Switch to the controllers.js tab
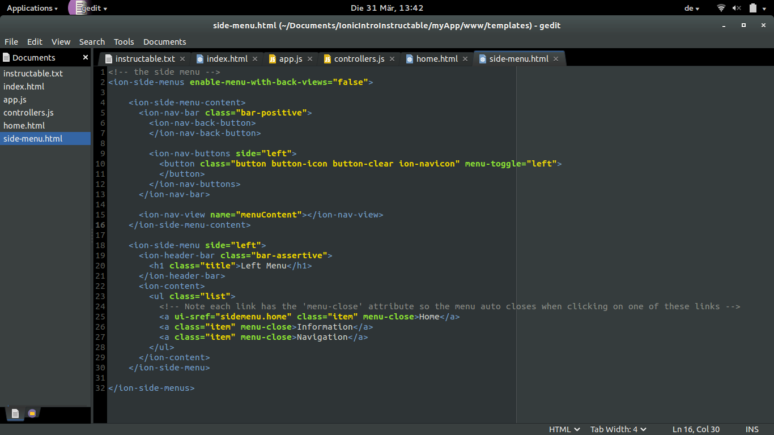The image size is (774, 435). point(359,59)
